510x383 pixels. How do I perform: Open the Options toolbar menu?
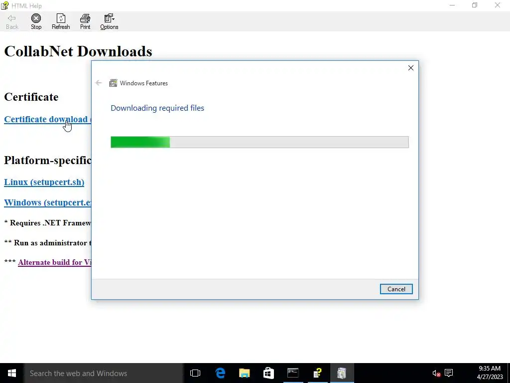tap(109, 22)
